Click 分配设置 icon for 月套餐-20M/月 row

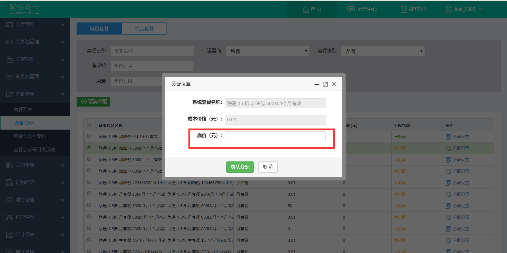[448, 195]
